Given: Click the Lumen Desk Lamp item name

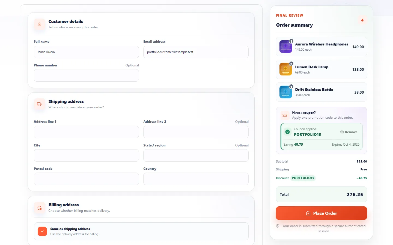Looking at the screenshot, I should point(312,67).
